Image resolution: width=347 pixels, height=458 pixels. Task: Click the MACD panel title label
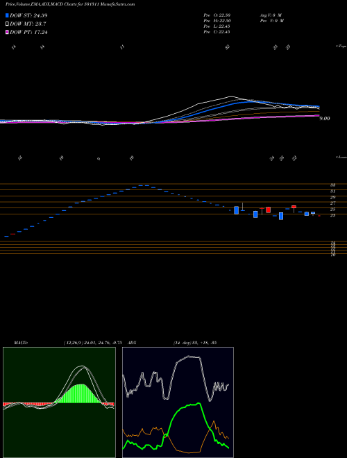click(x=20, y=343)
